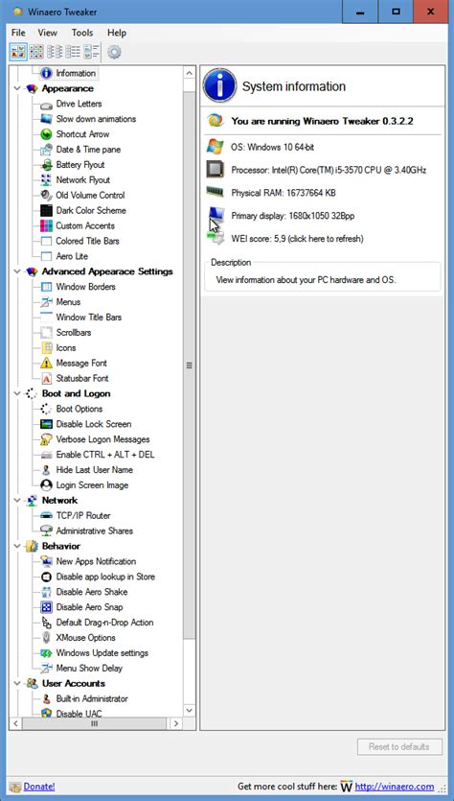Click the Windows Update settings icon
Image resolution: width=454 pixels, height=801 pixels.
pos(46,653)
